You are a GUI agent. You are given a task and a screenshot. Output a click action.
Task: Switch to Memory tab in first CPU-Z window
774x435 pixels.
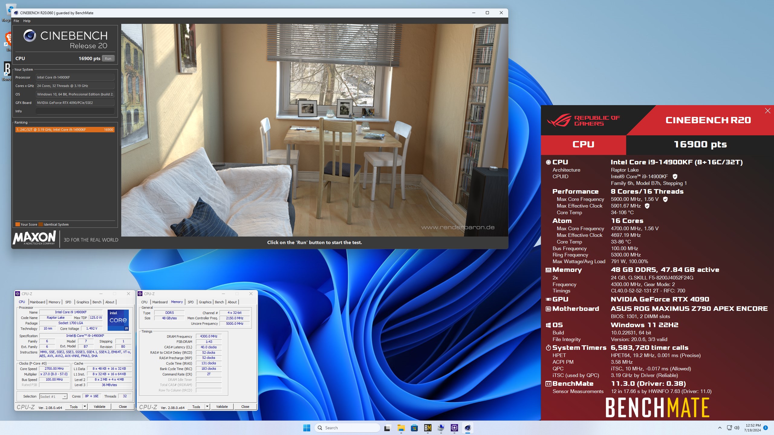(54, 302)
